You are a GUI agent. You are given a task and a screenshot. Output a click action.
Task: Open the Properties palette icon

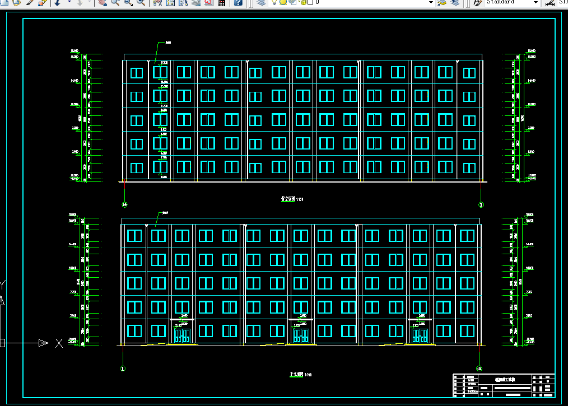(x=157, y=3)
